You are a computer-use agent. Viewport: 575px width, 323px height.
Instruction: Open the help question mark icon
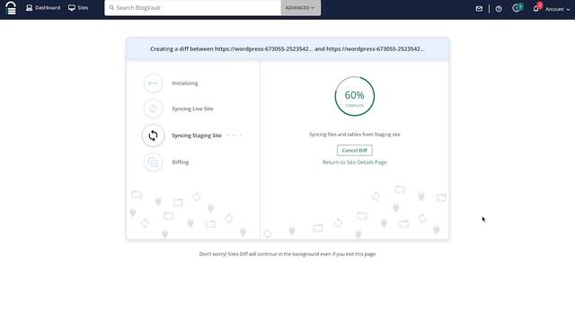pyautogui.click(x=499, y=9)
